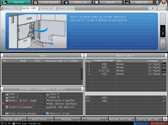
Task: Open the LISTE TRAVAUX tab
Action: pos(46,2)
